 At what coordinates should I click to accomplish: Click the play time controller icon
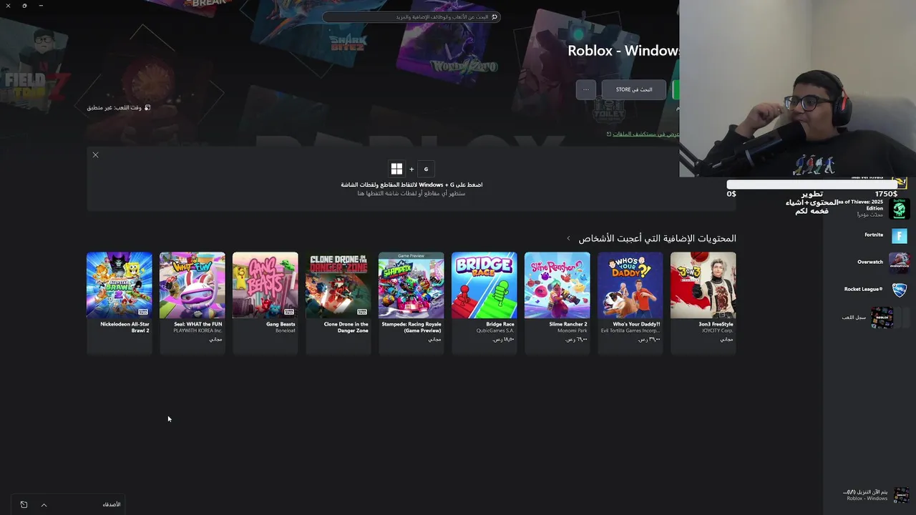pos(147,107)
